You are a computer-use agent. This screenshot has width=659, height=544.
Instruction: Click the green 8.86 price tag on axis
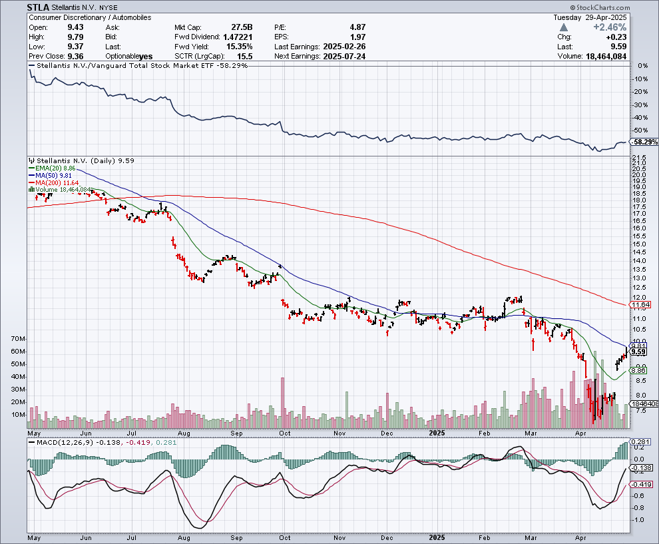pyautogui.click(x=639, y=370)
